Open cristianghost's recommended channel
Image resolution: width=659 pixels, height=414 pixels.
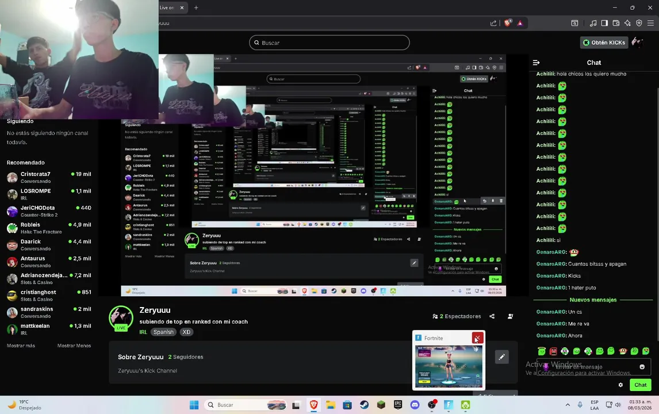(x=49, y=296)
